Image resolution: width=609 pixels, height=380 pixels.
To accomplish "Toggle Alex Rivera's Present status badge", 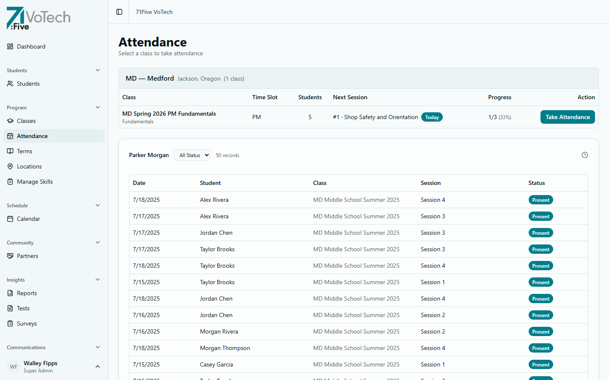I will [x=540, y=200].
